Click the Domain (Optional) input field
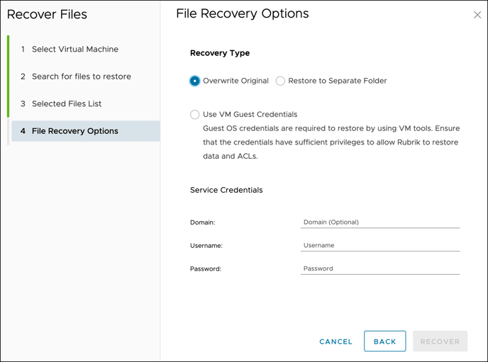This screenshot has width=488, height=362. point(380,222)
